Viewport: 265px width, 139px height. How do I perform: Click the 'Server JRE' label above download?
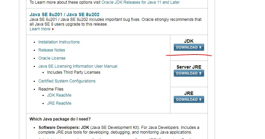pyautogui.click(x=189, y=67)
